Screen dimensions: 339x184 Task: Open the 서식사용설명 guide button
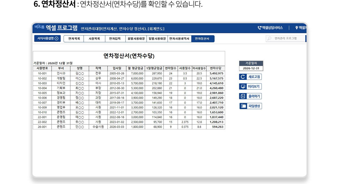point(47,38)
